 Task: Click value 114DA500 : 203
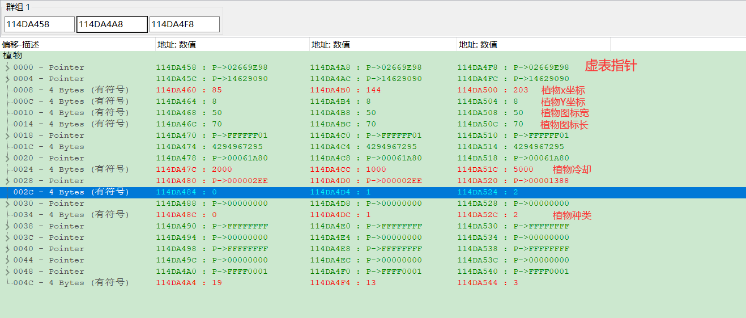tap(492, 90)
